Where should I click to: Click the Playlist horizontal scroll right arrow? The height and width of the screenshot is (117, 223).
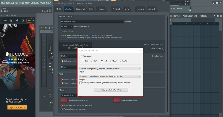(217, 20)
